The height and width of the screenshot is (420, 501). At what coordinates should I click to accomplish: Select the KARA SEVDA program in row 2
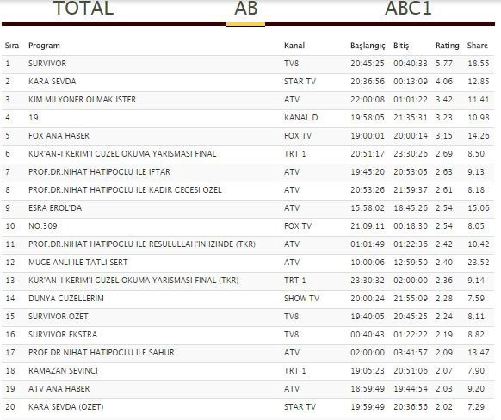(53, 82)
